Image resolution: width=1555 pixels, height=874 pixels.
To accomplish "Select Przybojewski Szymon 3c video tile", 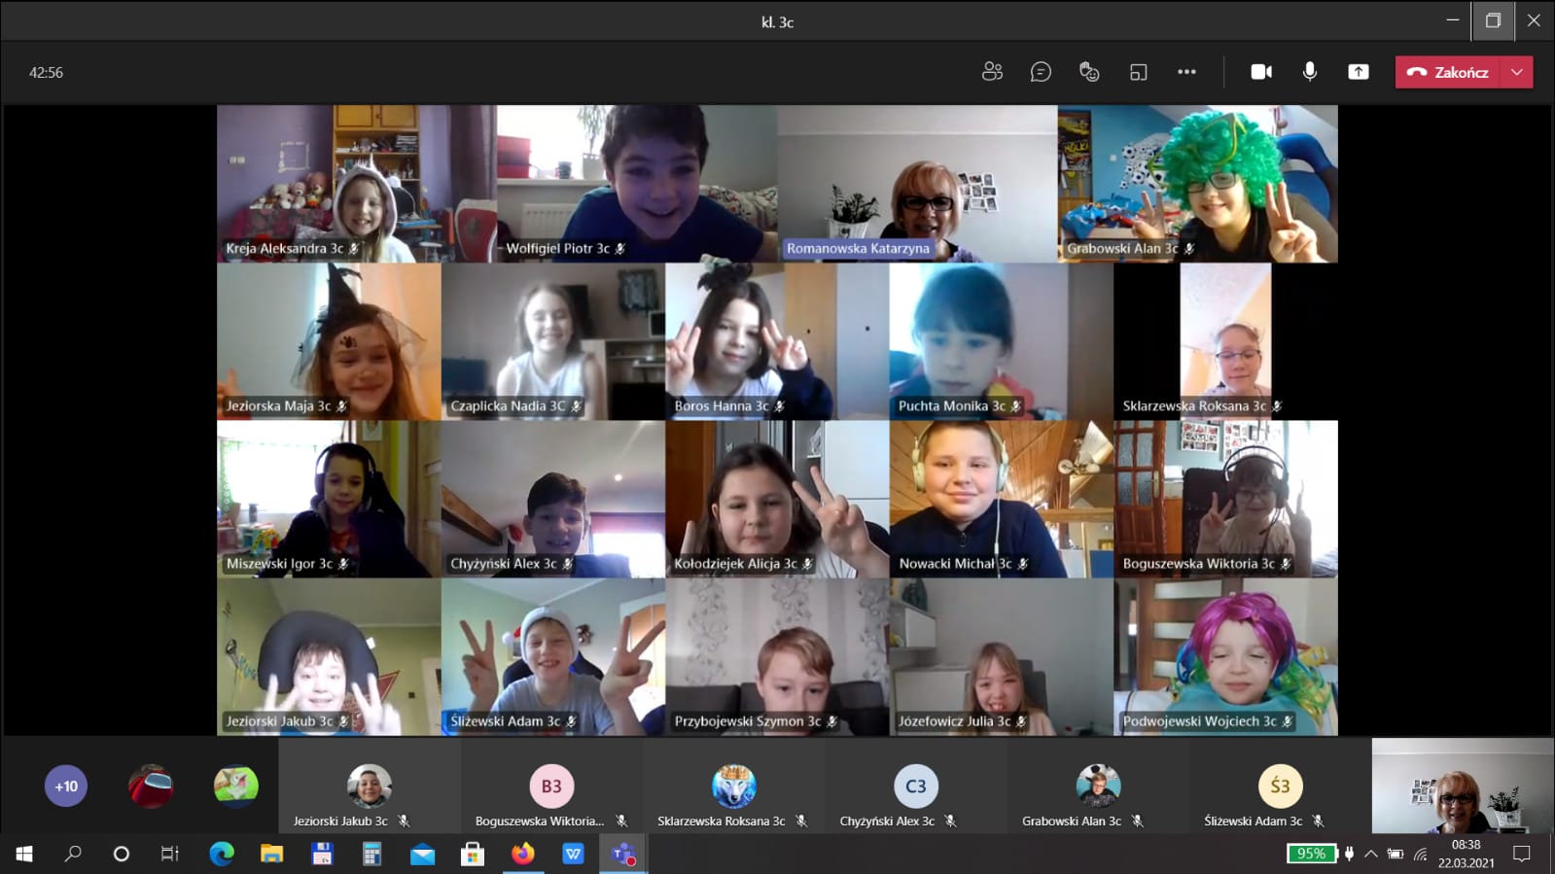I will [777, 657].
